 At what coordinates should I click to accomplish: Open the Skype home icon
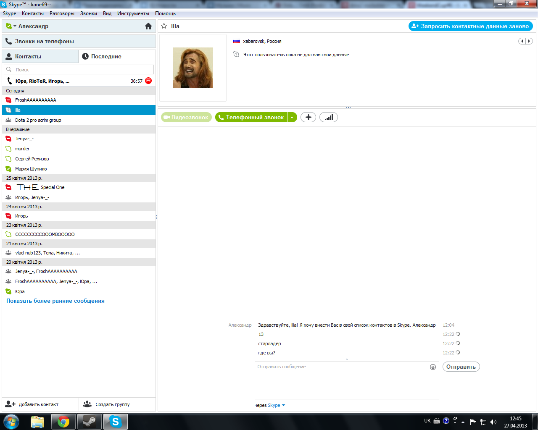click(148, 26)
